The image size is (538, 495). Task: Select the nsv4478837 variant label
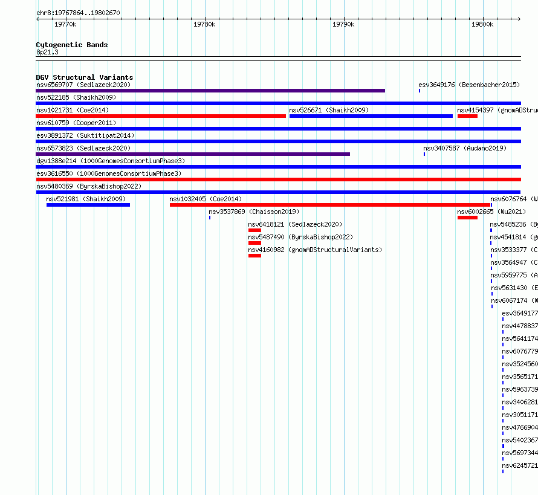520,326
